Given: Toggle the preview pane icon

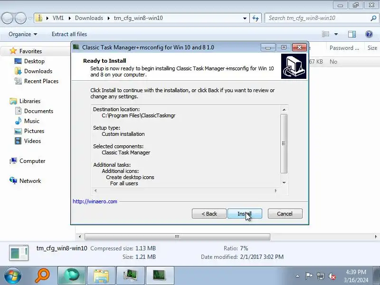Looking at the screenshot, I should pyautogui.click(x=352, y=34).
